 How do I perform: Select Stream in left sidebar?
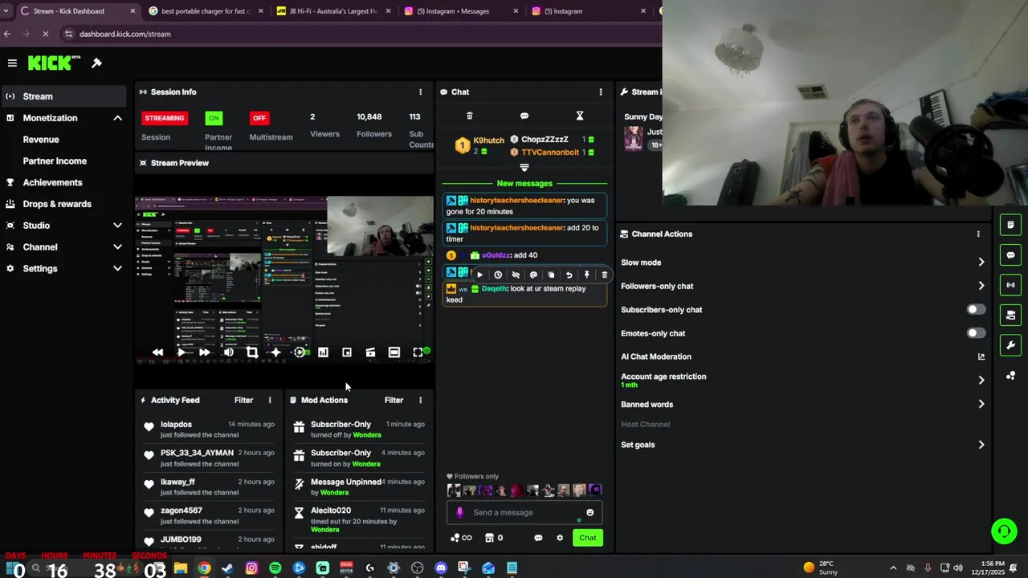pos(63,96)
